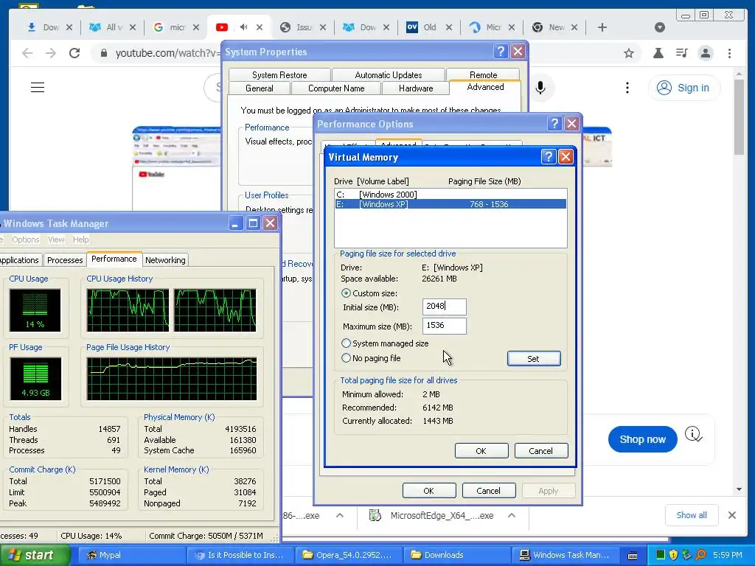Click the browser address bar URL
The width and height of the screenshot is (755, 566).
(167, 53)
